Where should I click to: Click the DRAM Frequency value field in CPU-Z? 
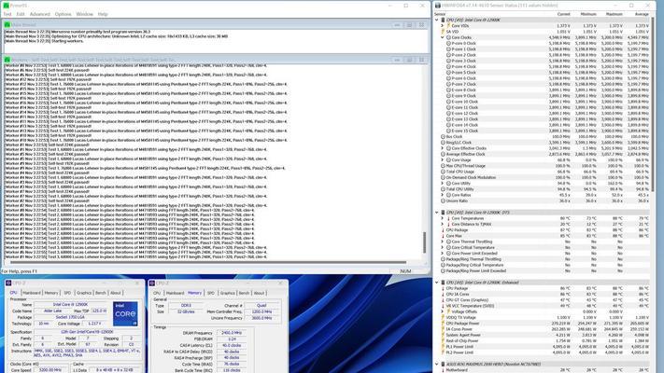click(232, 333)
